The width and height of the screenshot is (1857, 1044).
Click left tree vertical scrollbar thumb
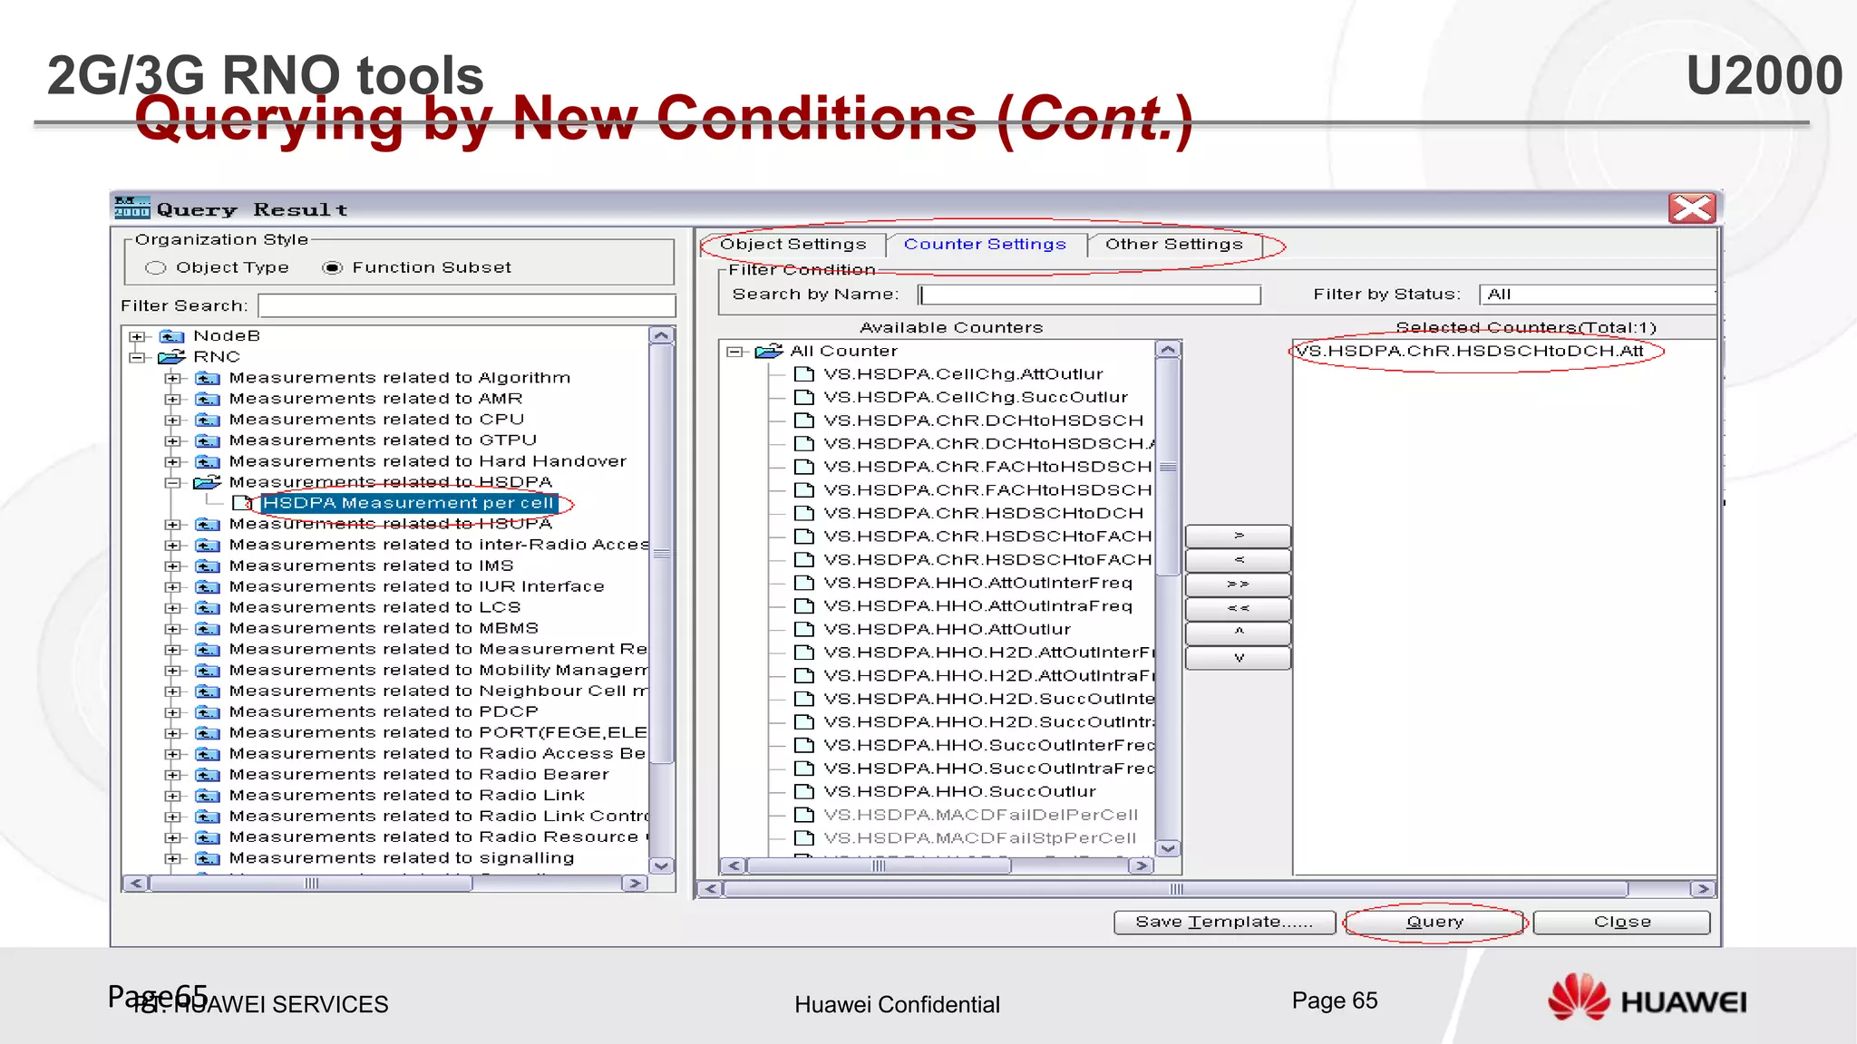pos(662,553)
